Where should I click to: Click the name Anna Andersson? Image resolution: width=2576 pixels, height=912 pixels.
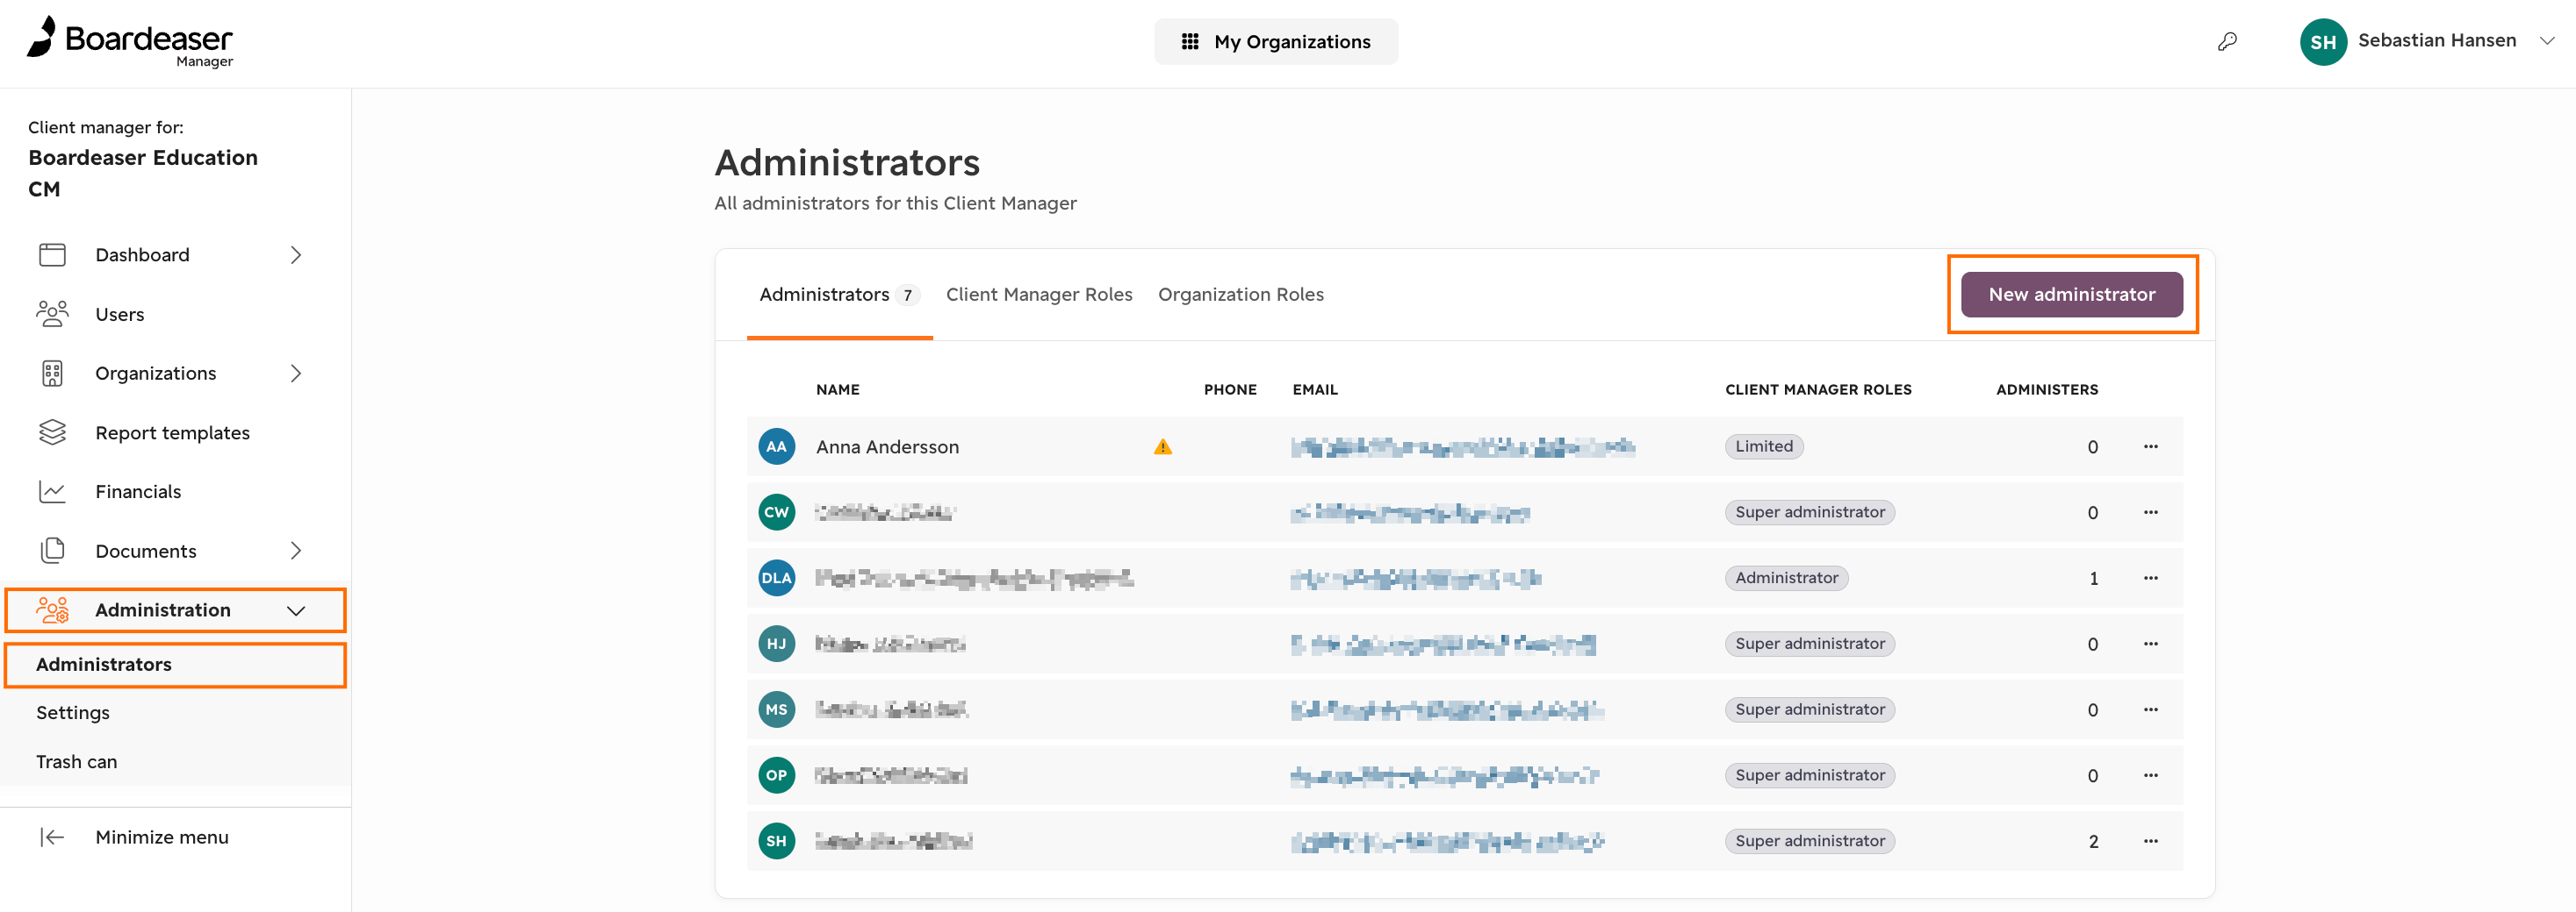(887, 446)
